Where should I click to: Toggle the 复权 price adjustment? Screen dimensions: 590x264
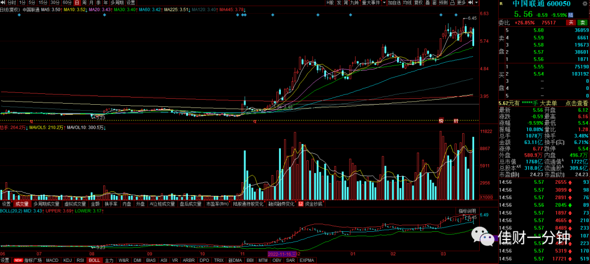click(418, 3)
